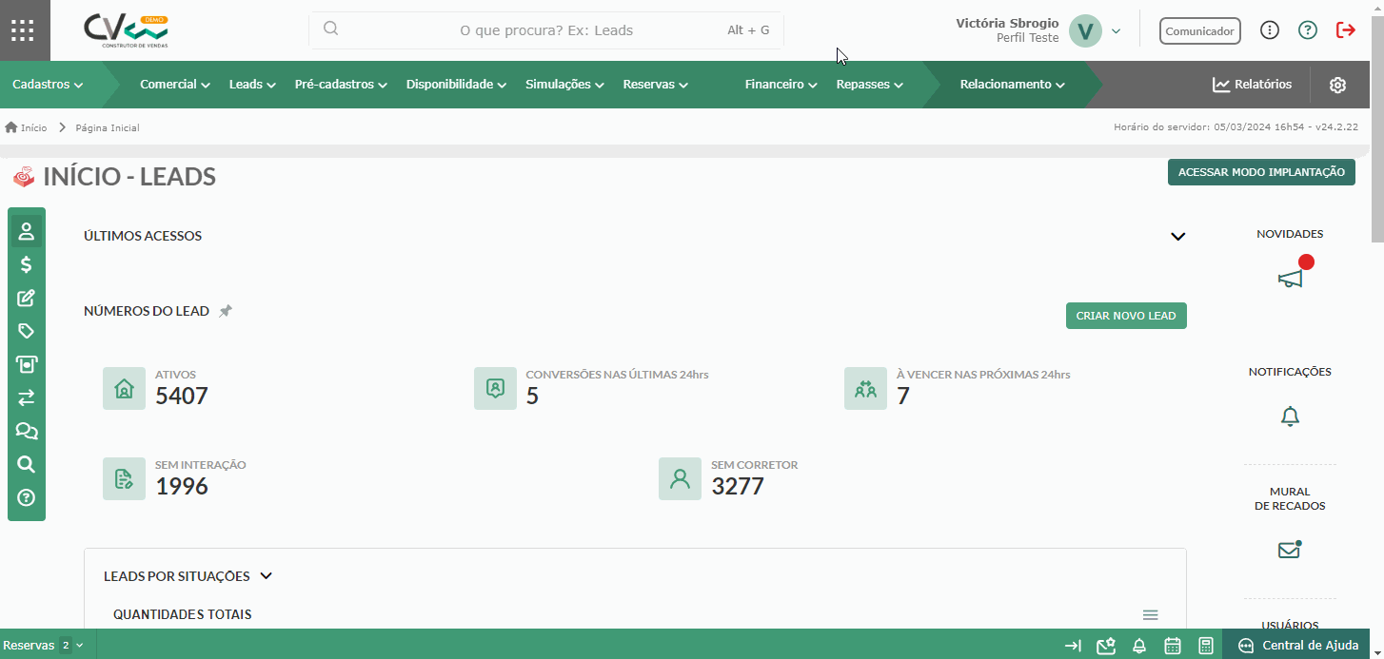
Task: Click the Página Inicial breadcrumb
Action: click(108, 127)
